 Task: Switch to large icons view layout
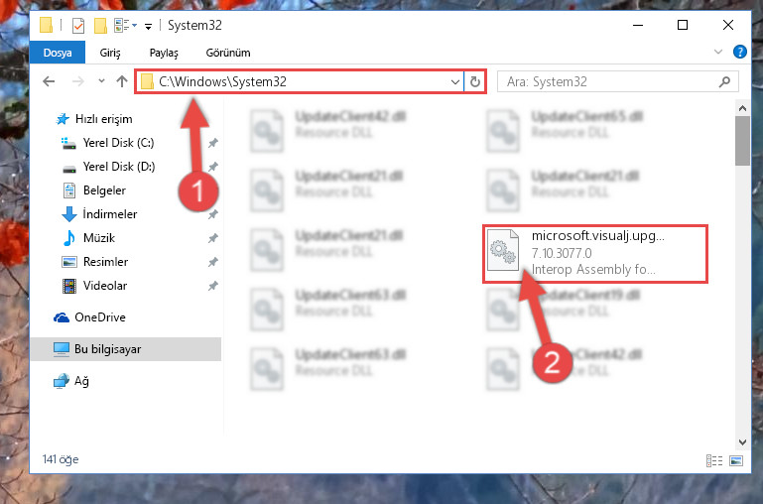[736, 460]
